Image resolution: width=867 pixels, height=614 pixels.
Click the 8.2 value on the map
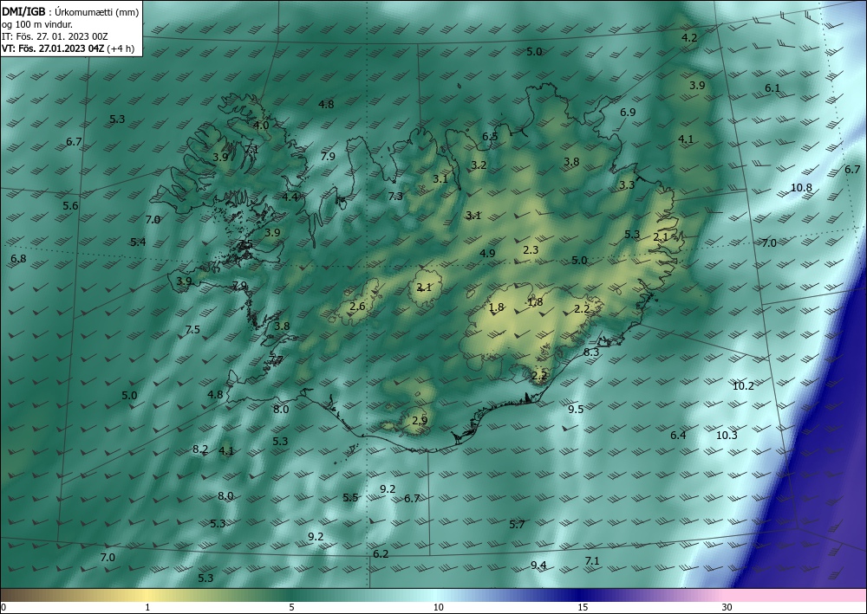[200, 449]
